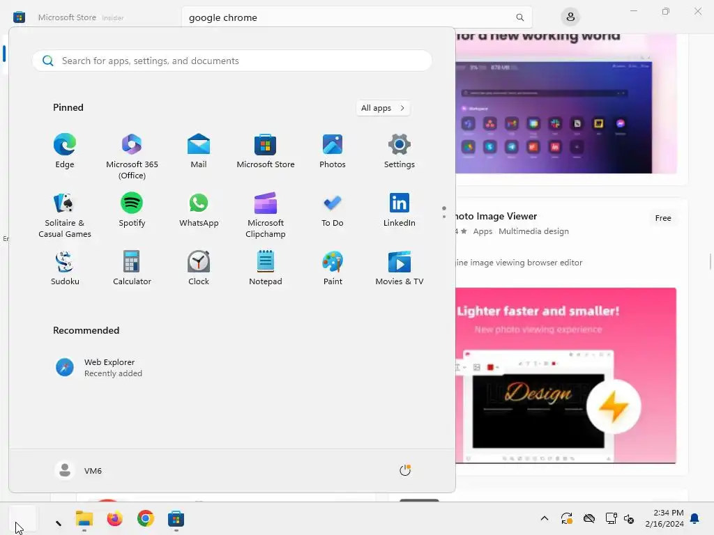
Task: Click the Windows Start button
Action: pyautogui.click(x=23, y=518)
